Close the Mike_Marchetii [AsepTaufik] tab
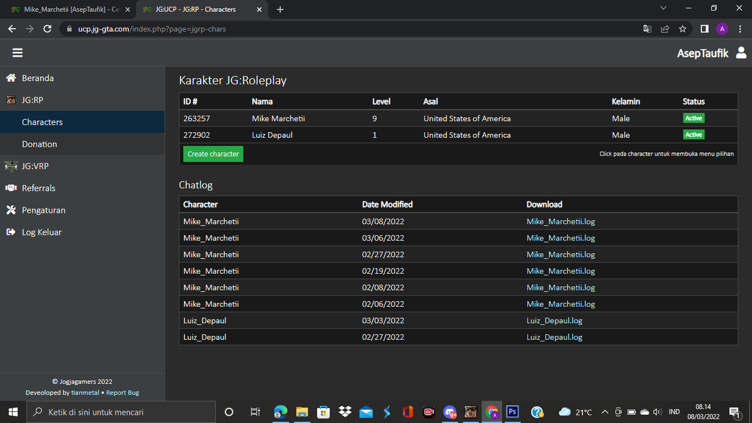Image resolution: width=752 pixels, height=423 pixels. (x=127, y=9)
